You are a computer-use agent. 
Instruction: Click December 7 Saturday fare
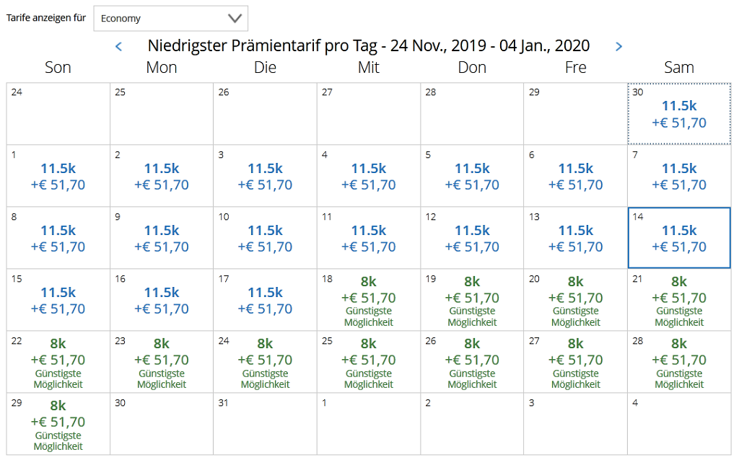(x=679, y=177)
